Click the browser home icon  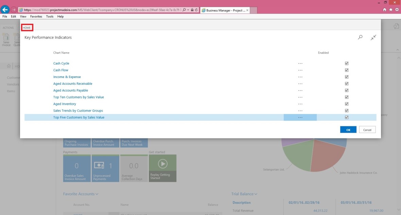[385, 10]
